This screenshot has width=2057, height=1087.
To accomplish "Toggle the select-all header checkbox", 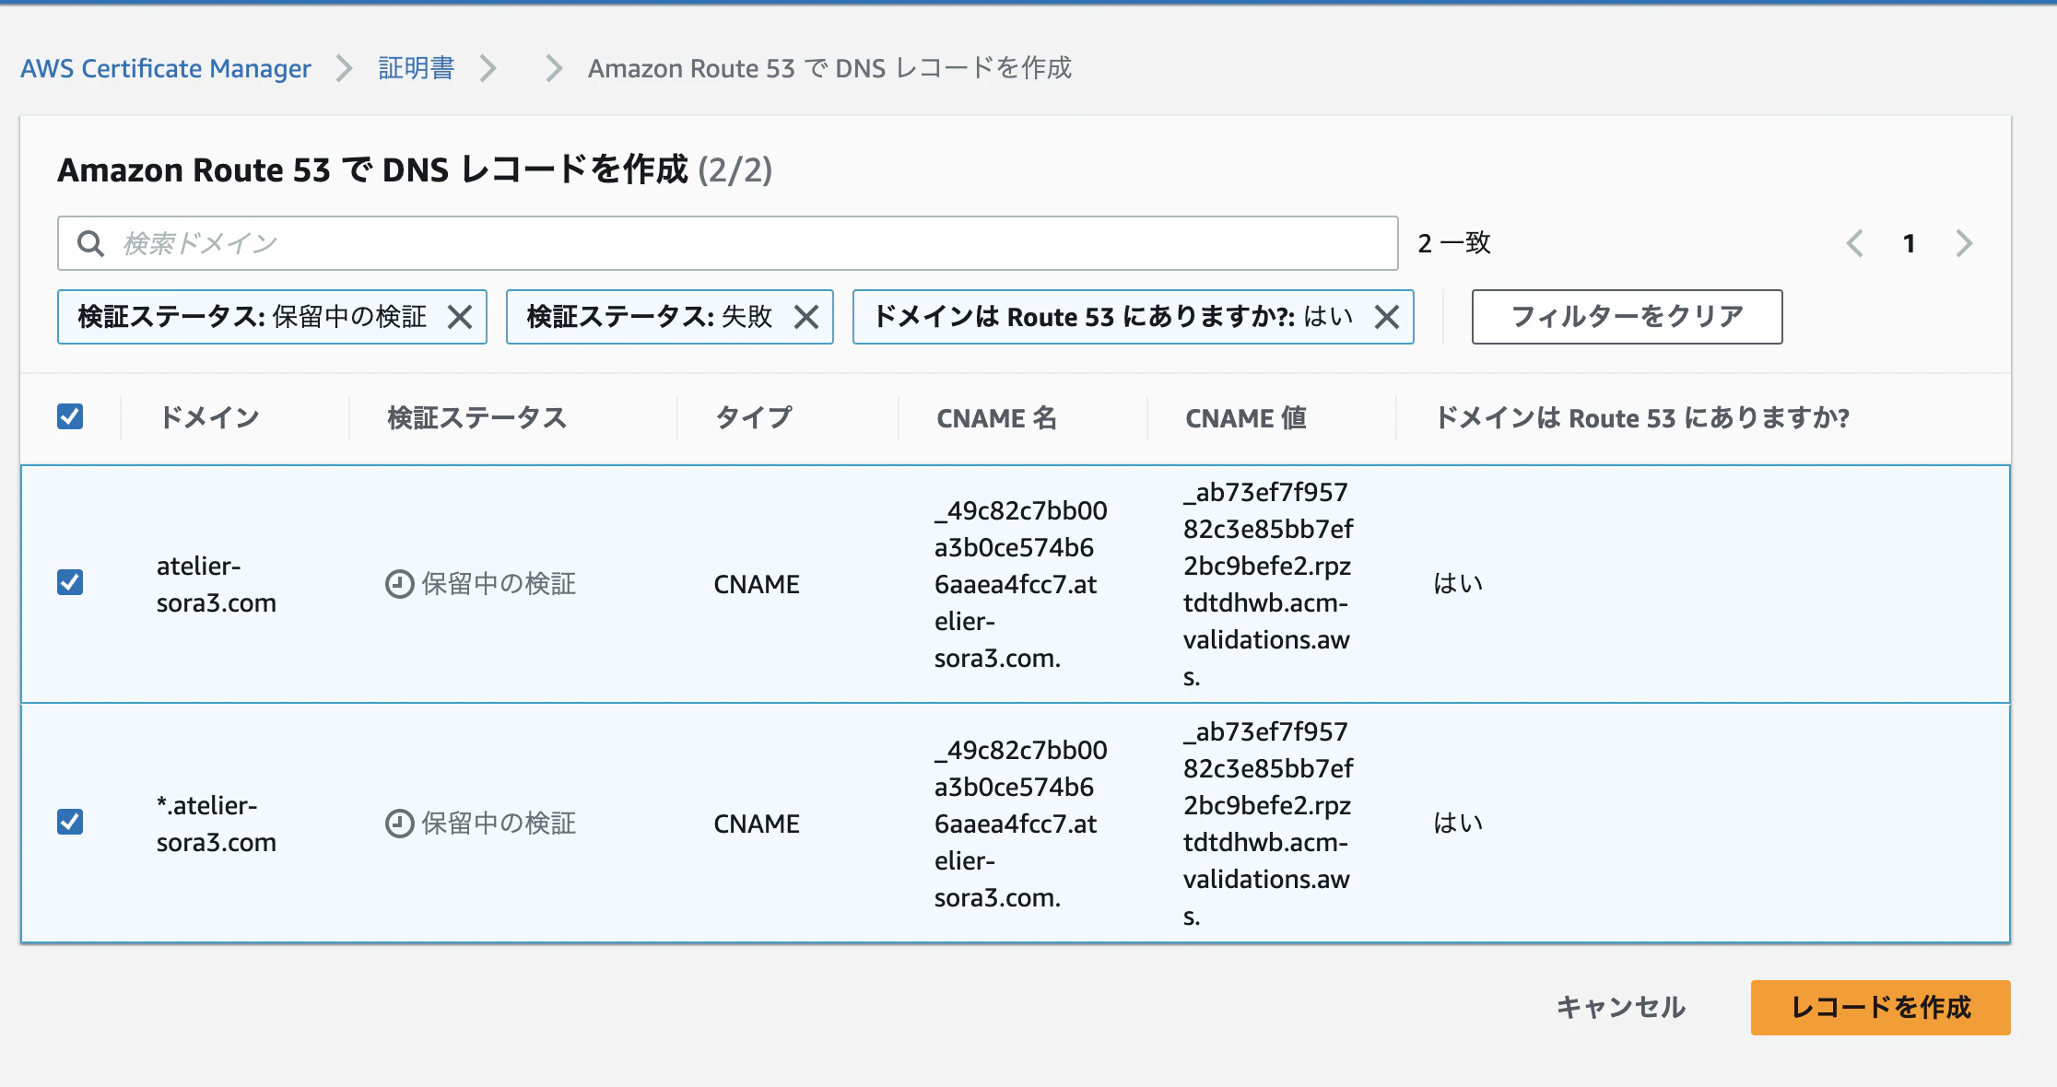I will click(70, 416).
